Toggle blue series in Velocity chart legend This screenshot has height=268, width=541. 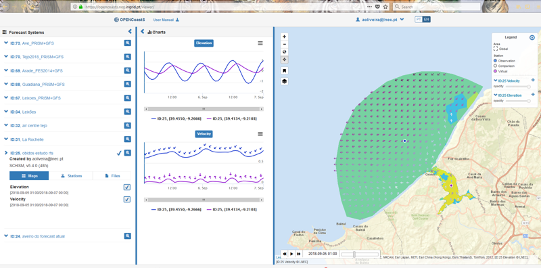point(176,210)
